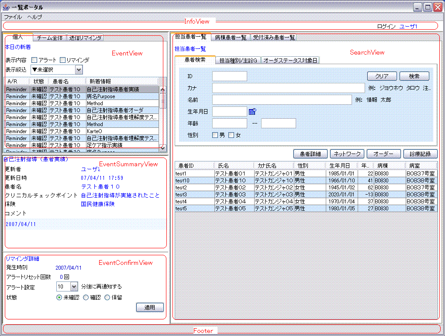This screenshot has width=445, height=336.
Task: Select patient row test2 in the table
Action: pos(306,188)
